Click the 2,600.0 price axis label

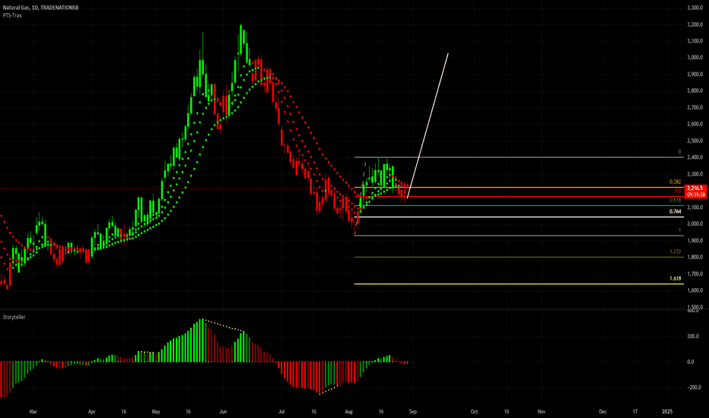(695, 125)
